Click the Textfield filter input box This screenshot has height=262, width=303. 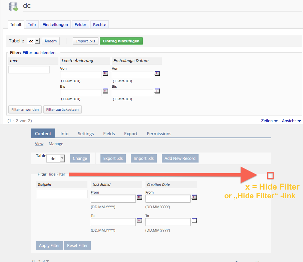point(62,194)
